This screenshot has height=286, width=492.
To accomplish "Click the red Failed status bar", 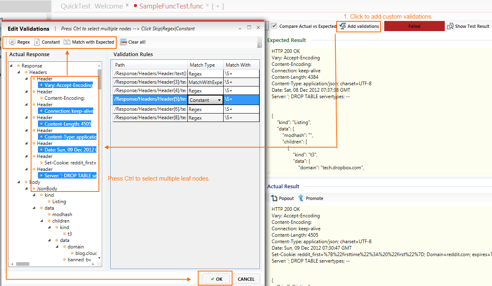I will [x=414, y=26].
